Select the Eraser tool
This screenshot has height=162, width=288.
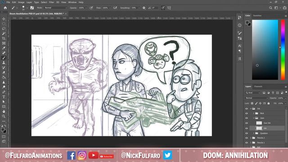point(4,72)
